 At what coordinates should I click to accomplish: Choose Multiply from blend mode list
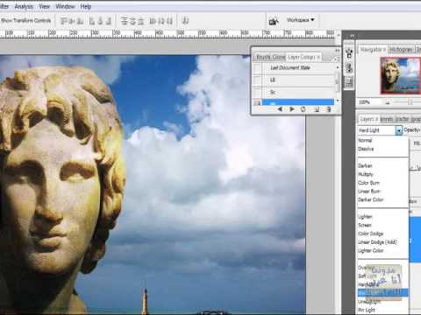(x=366, y=174)
